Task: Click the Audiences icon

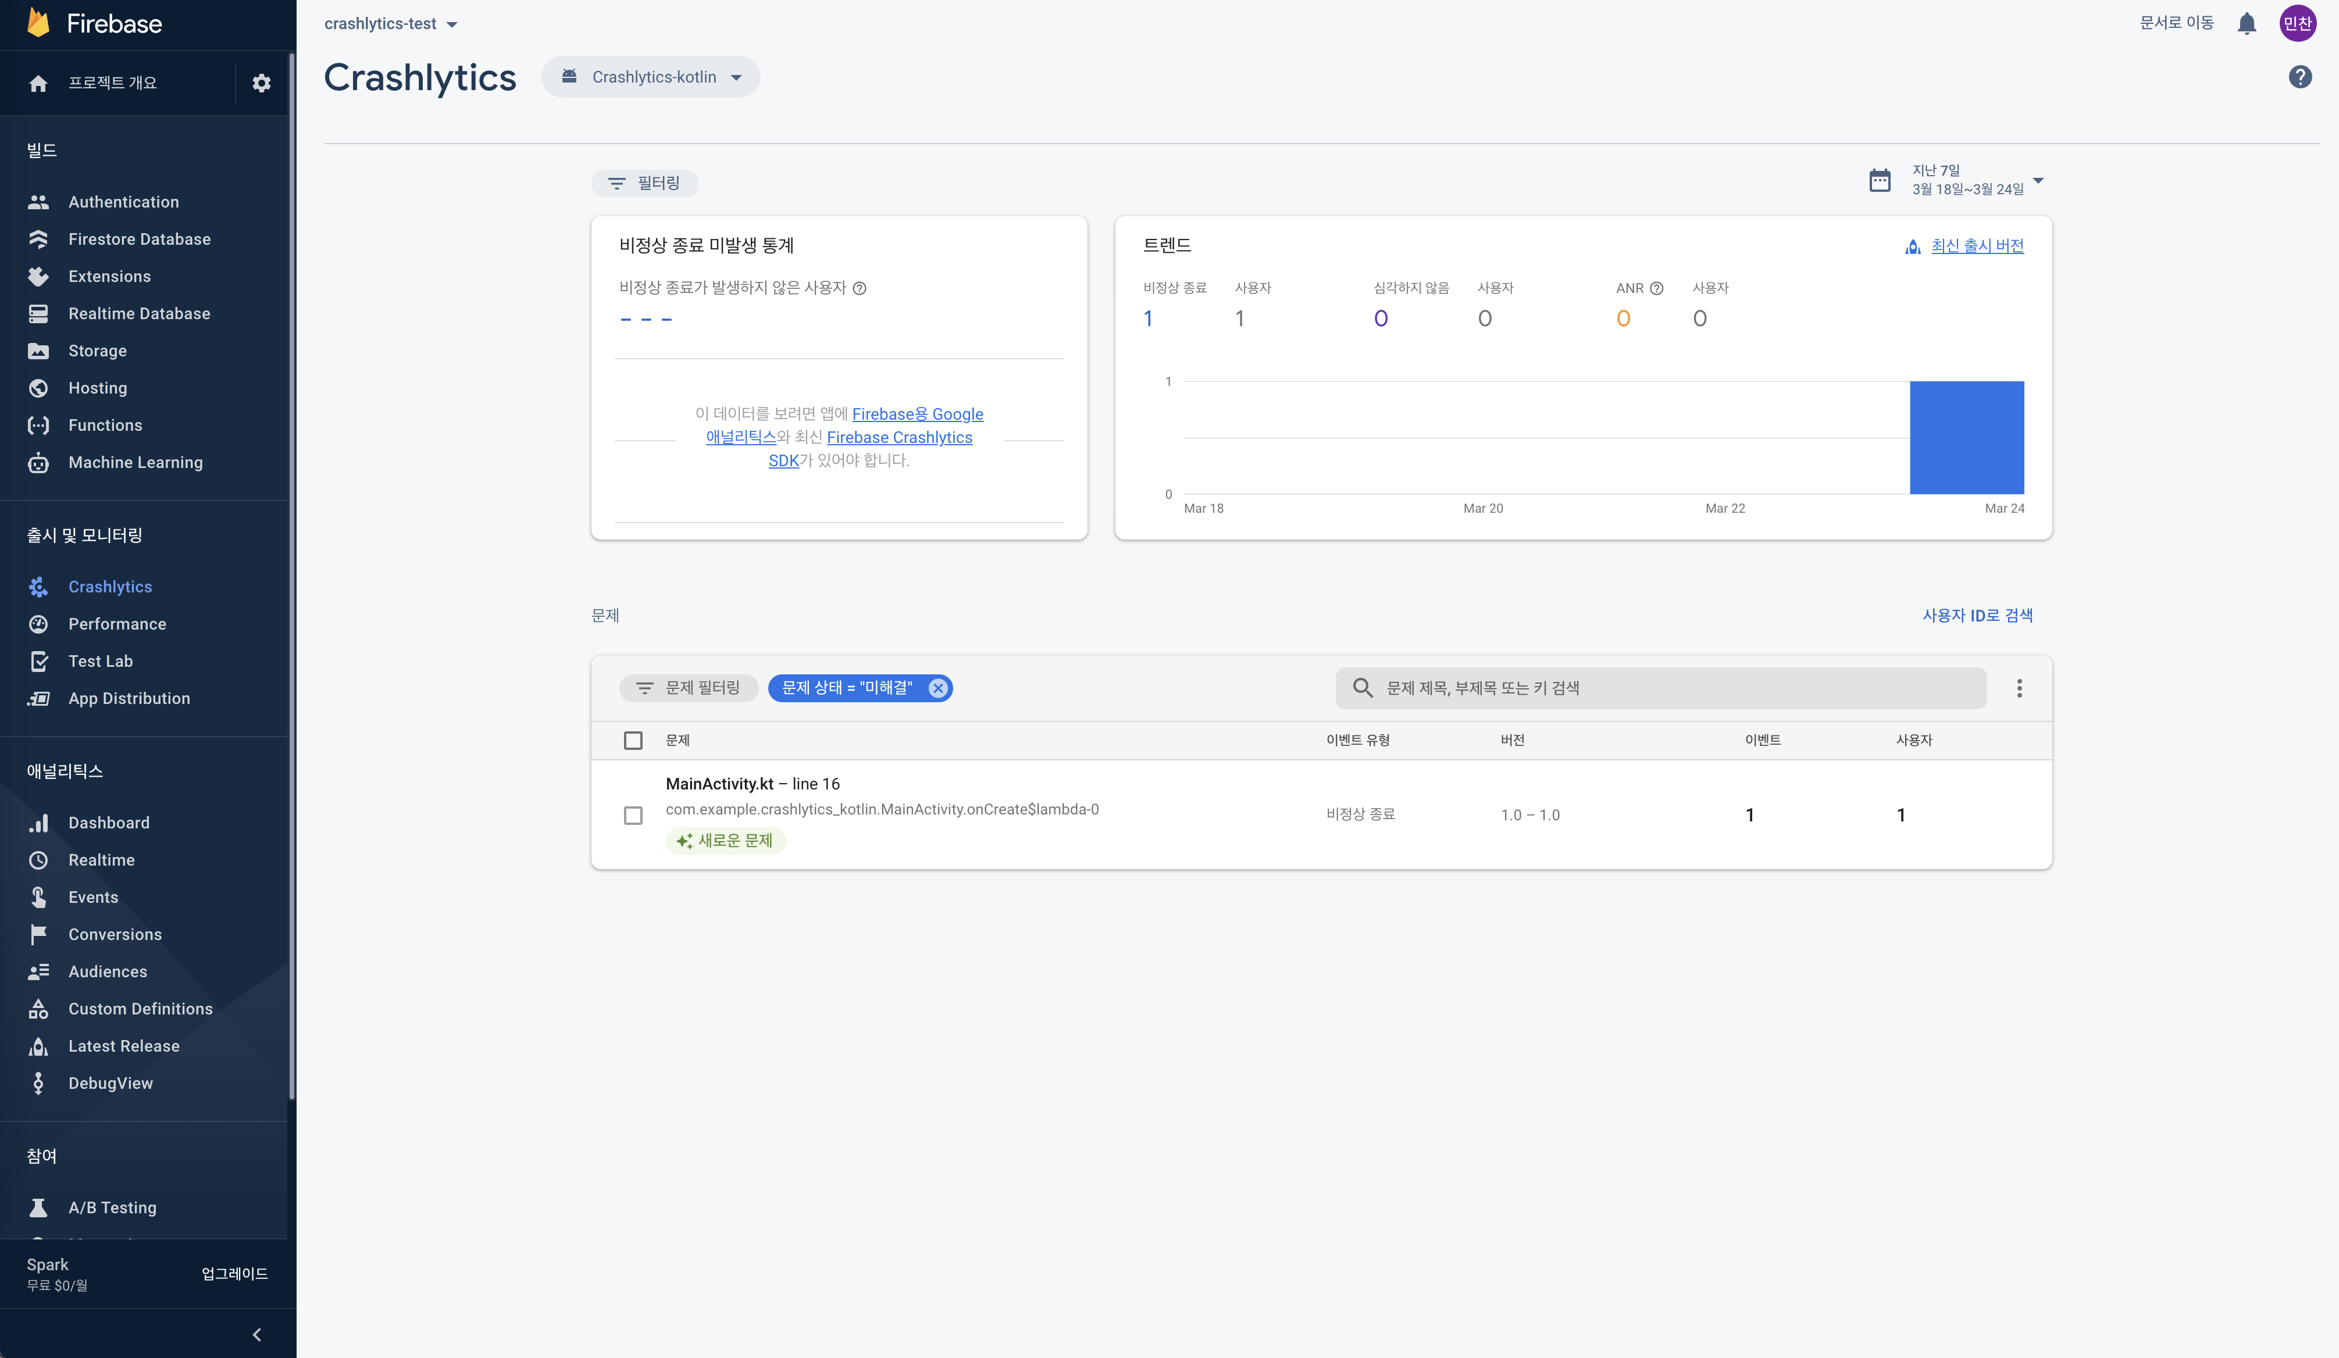Action: [38, 971]
